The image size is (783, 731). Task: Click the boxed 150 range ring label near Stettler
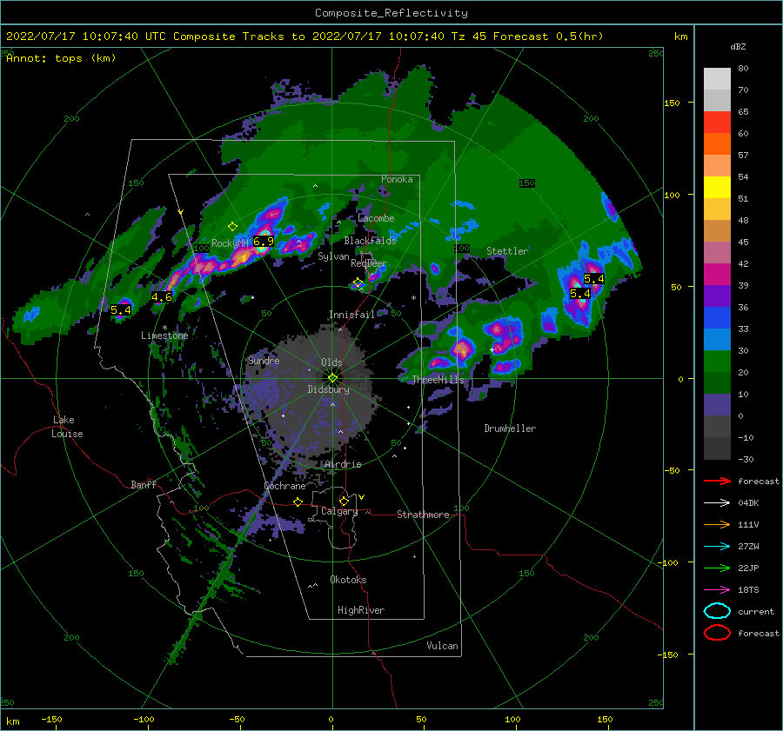click(x=527, y=183)
